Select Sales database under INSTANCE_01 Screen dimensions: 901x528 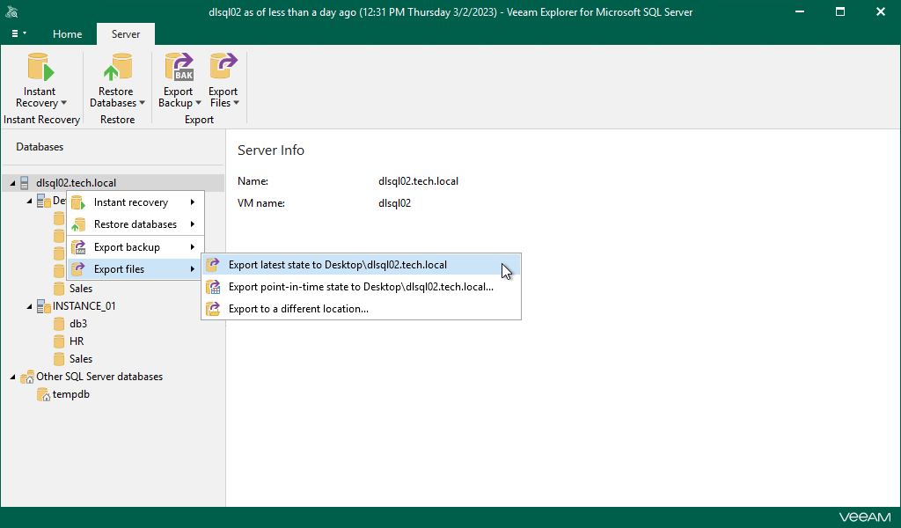80,359
